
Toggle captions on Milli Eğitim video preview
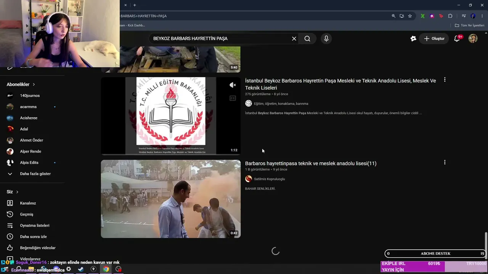coord(233,98)
